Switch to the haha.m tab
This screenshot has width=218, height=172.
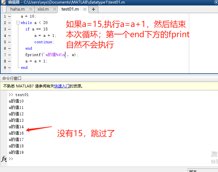[17, 9]
